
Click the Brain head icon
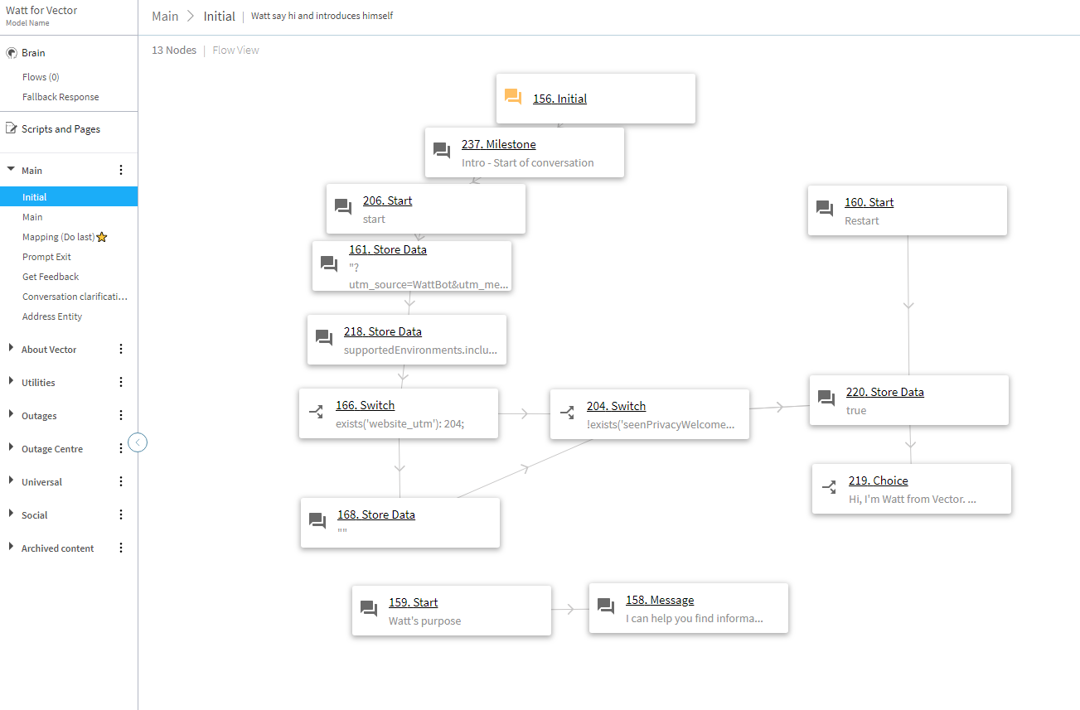pos(12,53)
